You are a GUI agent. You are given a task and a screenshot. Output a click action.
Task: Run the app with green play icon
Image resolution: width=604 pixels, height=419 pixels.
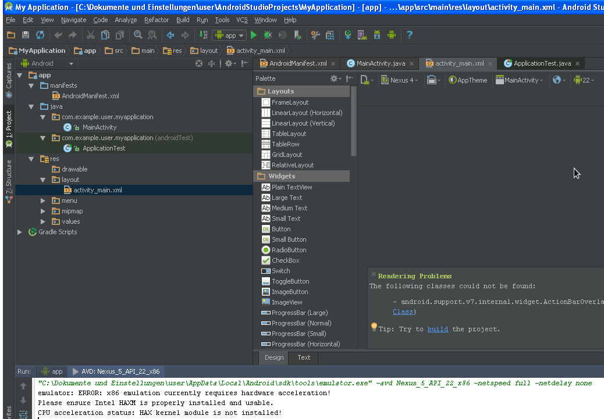click(254, 35)
